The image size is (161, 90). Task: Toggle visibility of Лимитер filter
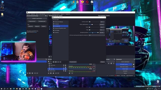[x=54, y=32]
